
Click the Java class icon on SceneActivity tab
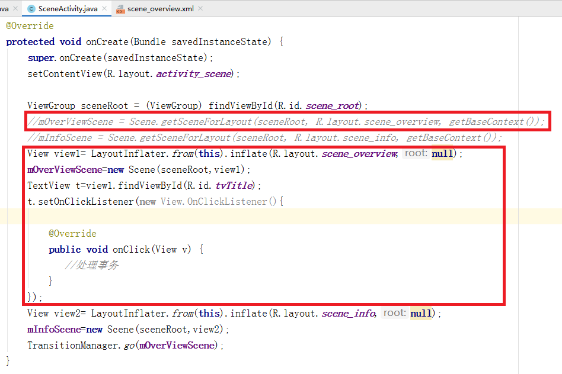pyautogui.click(x=31, y=9)
